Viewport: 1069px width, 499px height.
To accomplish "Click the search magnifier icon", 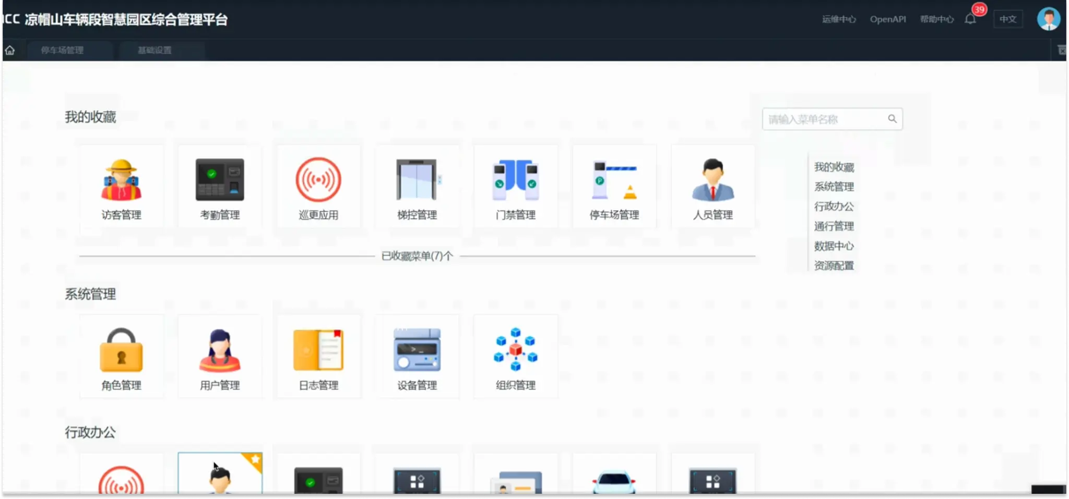I will (x=893, y=119).
